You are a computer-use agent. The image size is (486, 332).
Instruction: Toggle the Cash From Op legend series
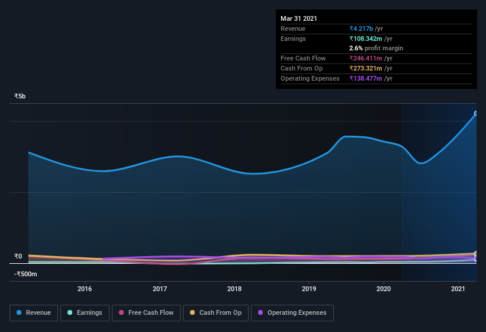215,313
